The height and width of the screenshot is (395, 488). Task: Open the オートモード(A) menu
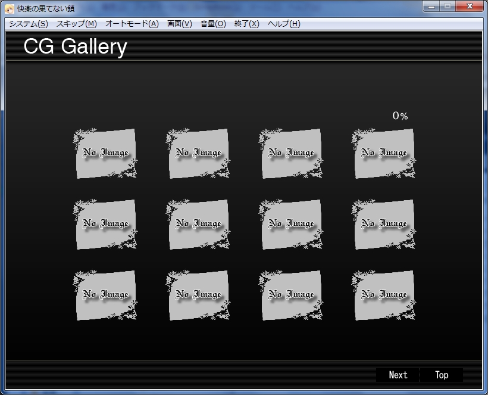coord(132,24)
